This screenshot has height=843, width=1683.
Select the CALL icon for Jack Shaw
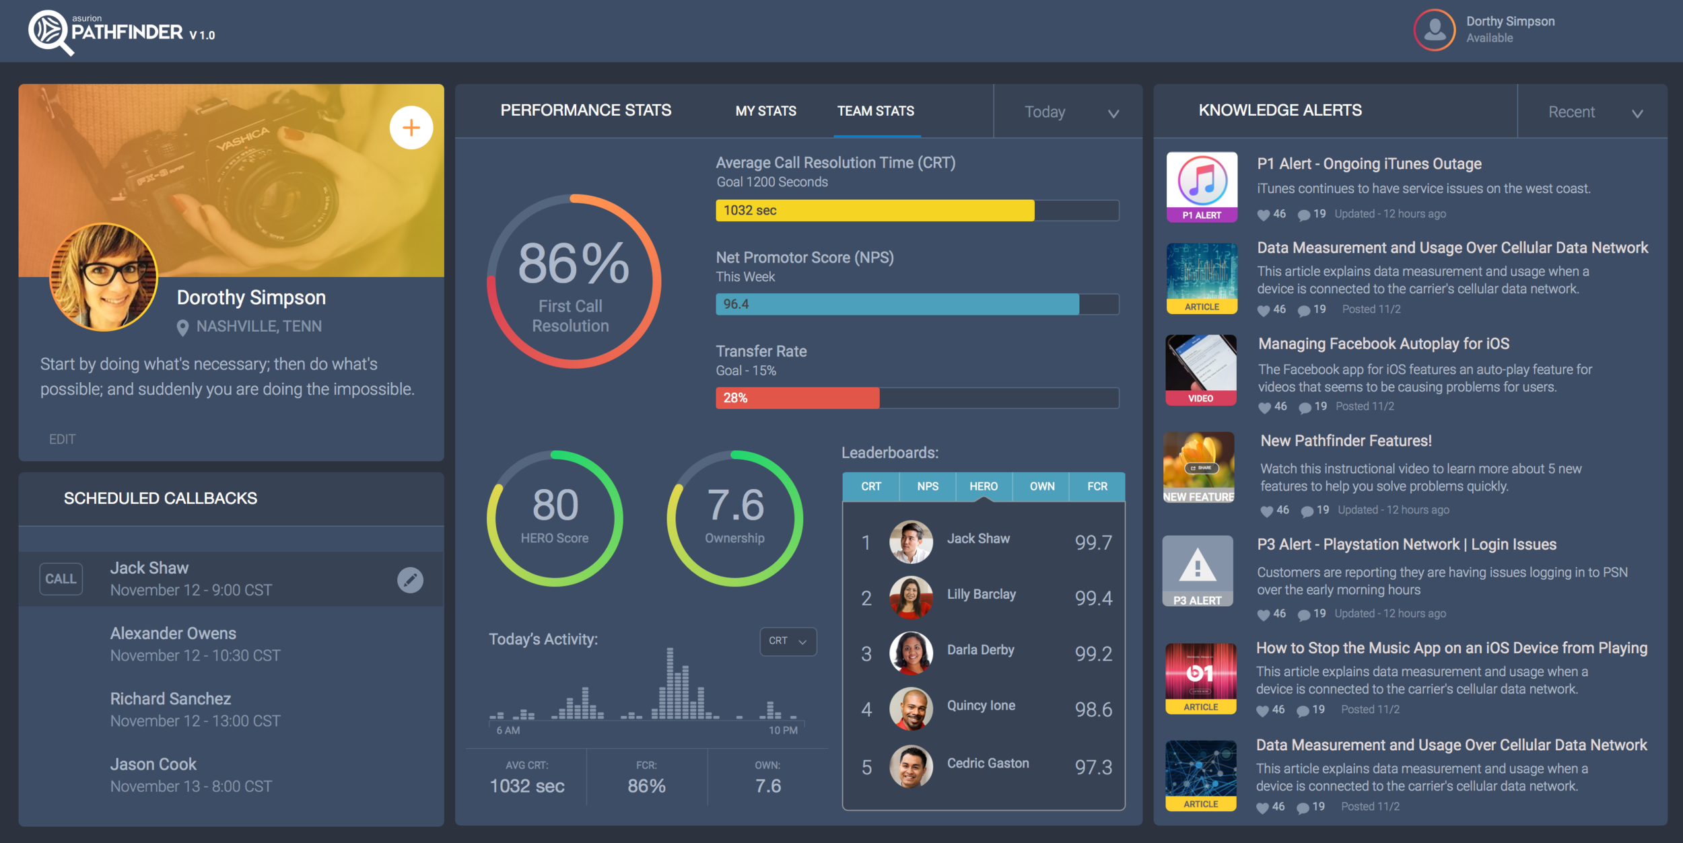pyautogui.click(x=61, y=579)
